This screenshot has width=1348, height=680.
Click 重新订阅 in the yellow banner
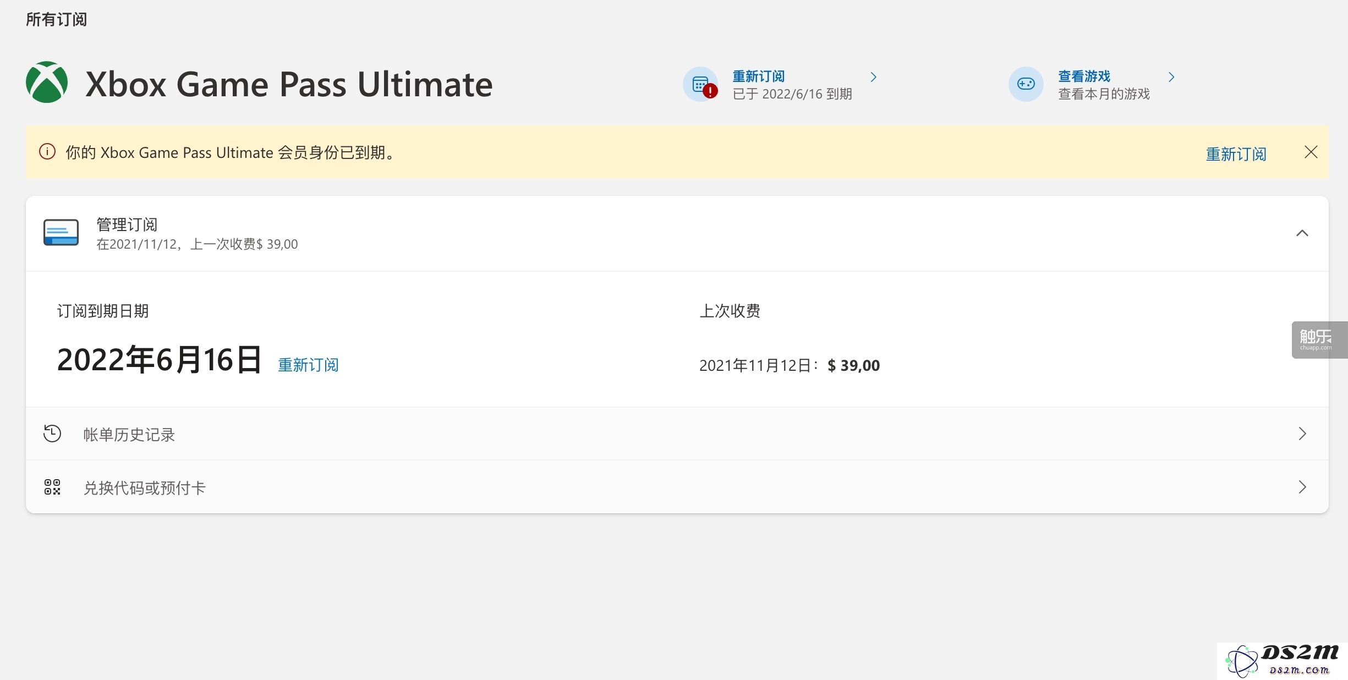tap(1236, 154)
